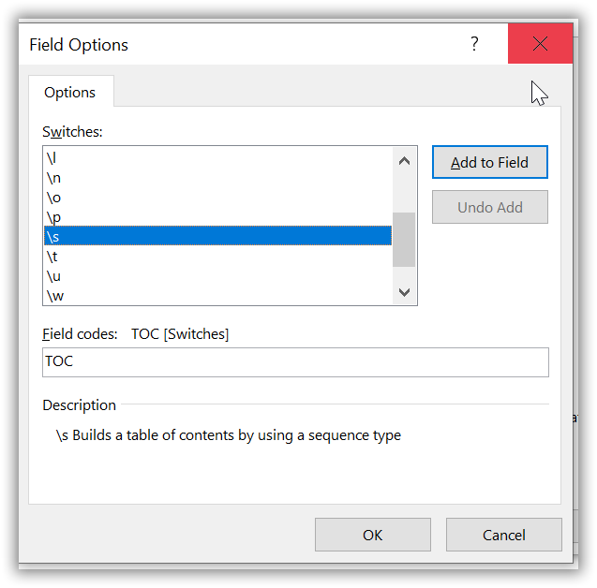Close the Field Options dialog
Viewport: 597px width, 588px height.
[539, 44]
